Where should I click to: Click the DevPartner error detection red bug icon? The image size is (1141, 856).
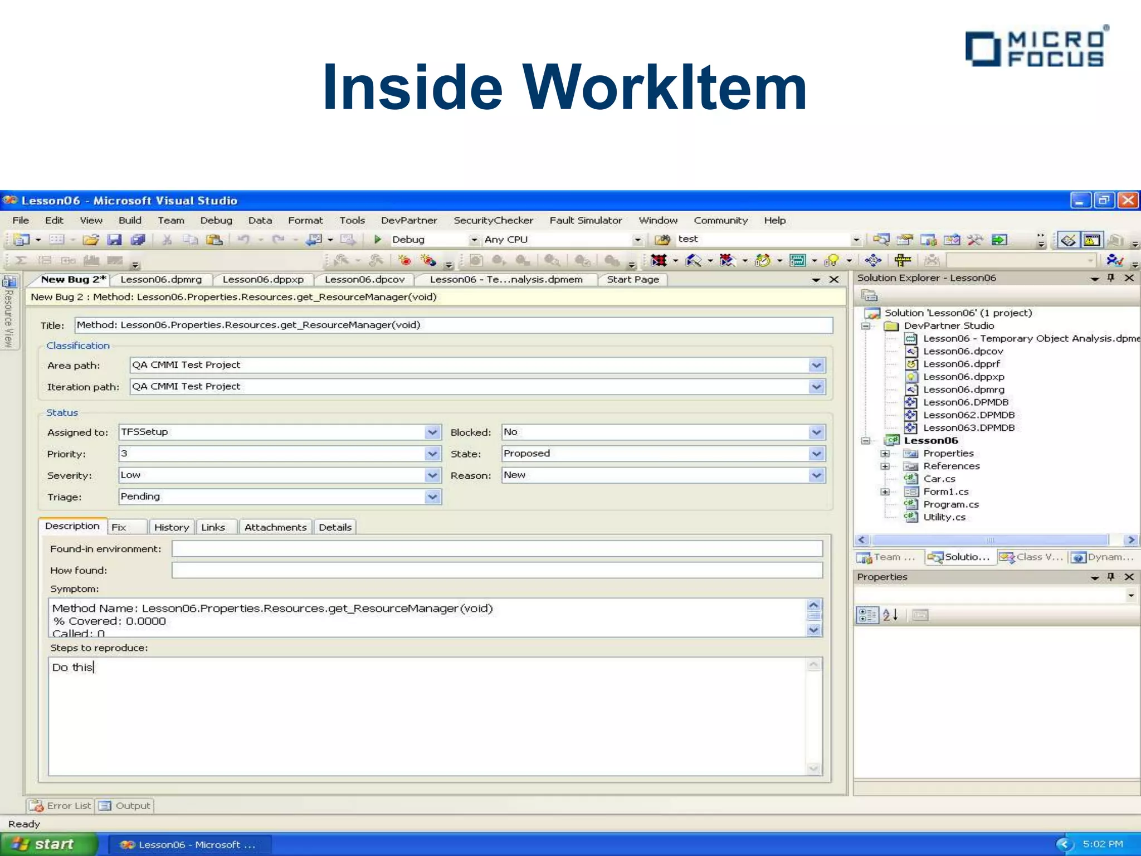(x=658, y=260)
